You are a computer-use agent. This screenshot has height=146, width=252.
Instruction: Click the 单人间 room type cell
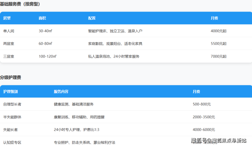tap(9, 31)
